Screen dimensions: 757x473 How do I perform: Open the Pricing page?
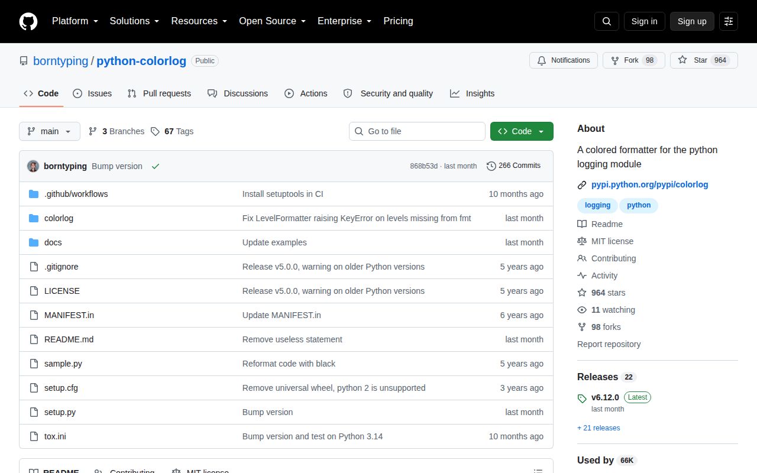398,21
